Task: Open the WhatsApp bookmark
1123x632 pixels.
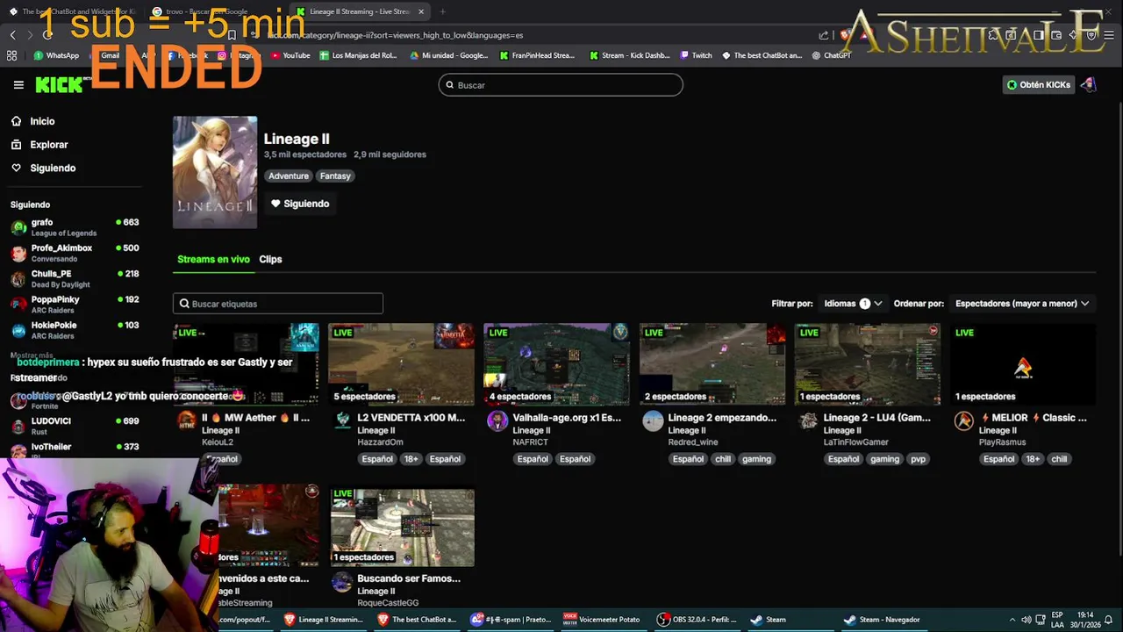Action: pos(56,55)
